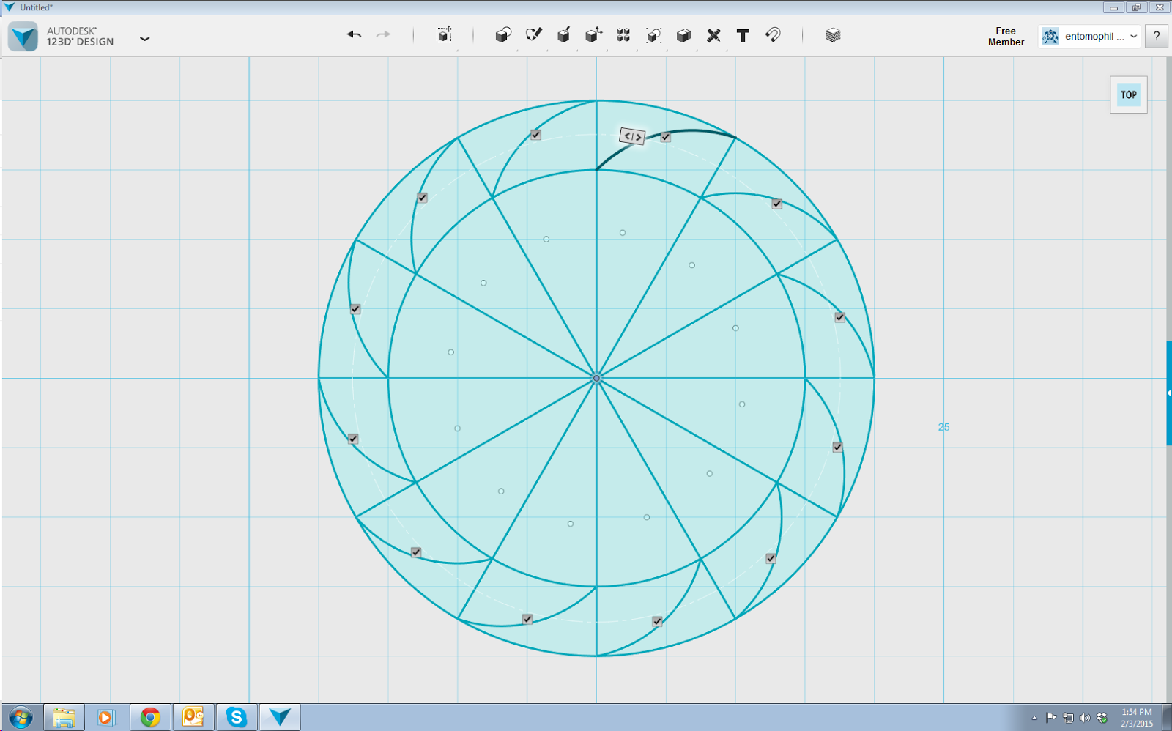Flip the pattern direction handle
This screenshot has width=1172, height=731.
[632, 136]
